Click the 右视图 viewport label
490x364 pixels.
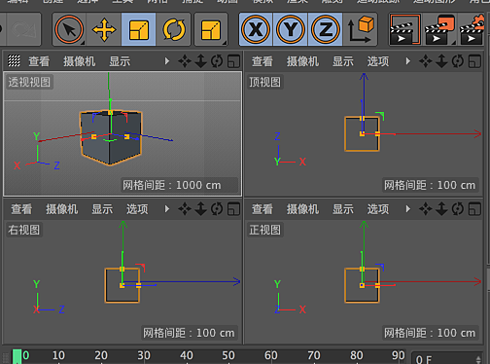click(24, 230)
